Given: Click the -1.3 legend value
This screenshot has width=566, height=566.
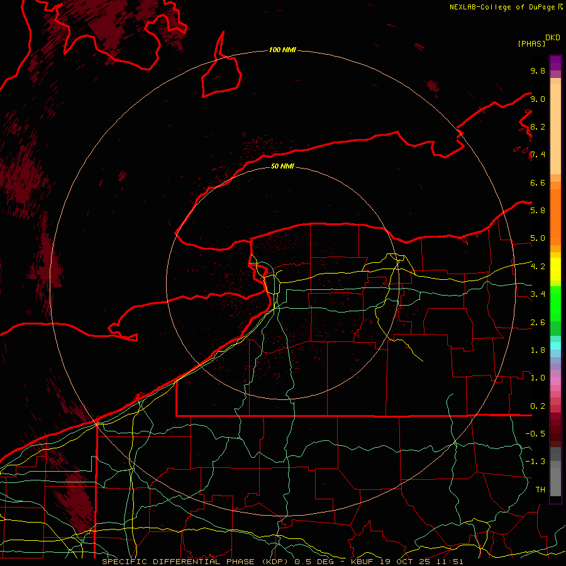Looking at the screenshot, I should coord(535,462).
